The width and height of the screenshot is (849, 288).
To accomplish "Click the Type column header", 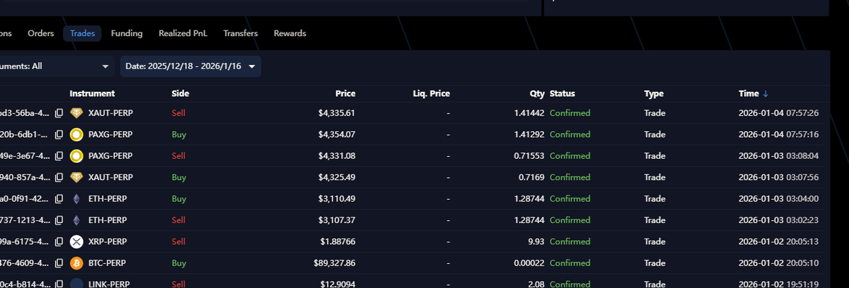I will click(654, 93).
